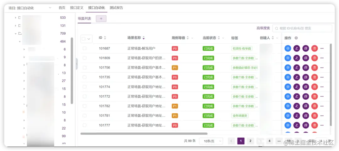Tick the checkbox for scenario 101774
339x151 pixels.
click(84, 87)
